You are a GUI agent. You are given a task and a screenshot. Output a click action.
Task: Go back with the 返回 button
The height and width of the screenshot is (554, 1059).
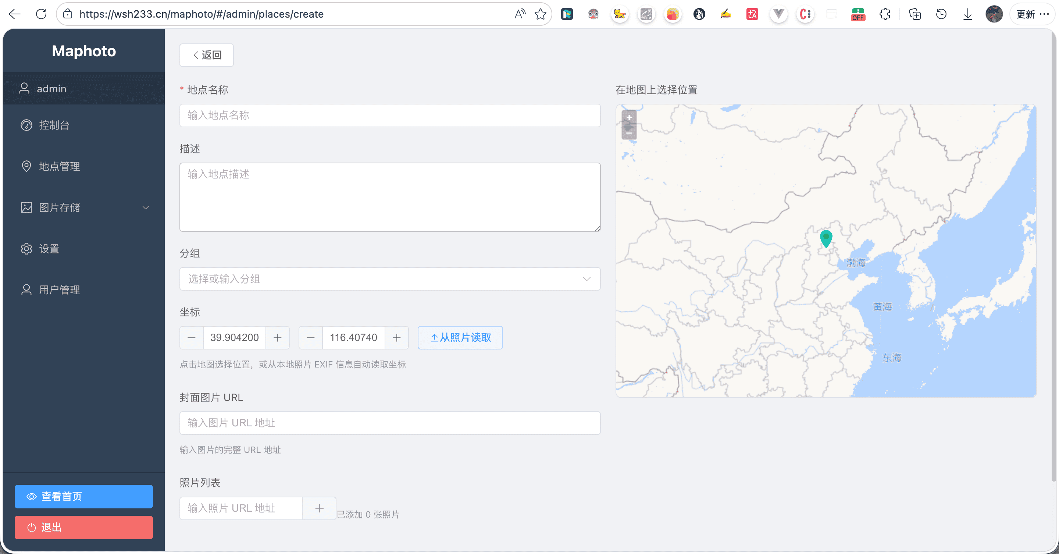206,55
